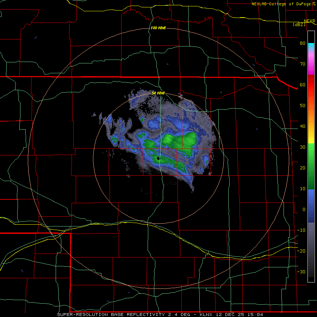Viewport: 317px width, 317px height.
Task: Click the 50 value on color scale
Action: point(303,106)
